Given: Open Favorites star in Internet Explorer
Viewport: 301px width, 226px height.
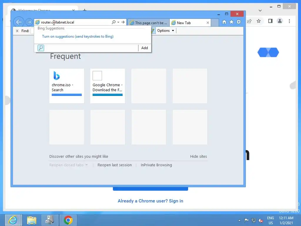Looking at the screenshot, I should 232,22.
